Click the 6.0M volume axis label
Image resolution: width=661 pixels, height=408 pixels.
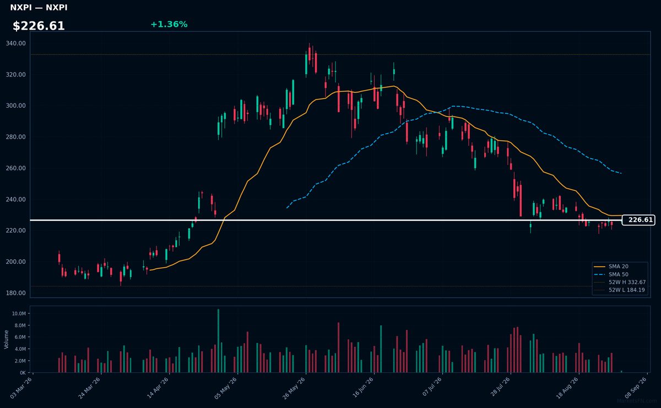click(20, 337)
